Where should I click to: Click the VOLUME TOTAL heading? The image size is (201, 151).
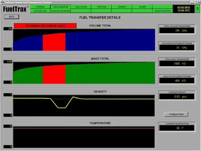tap(100, 25)
